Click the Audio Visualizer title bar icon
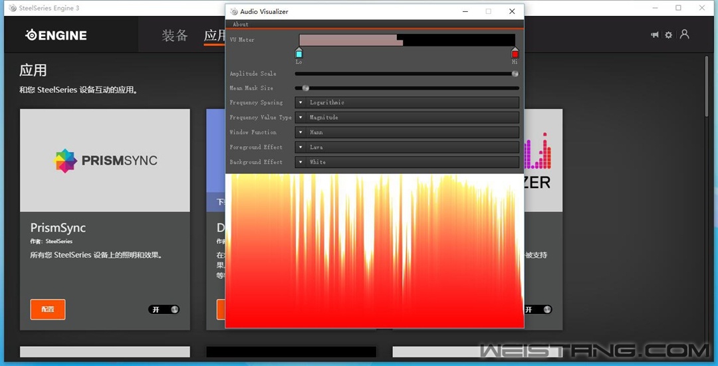Viewport: 718px width, 366px height. click(234, 11)
